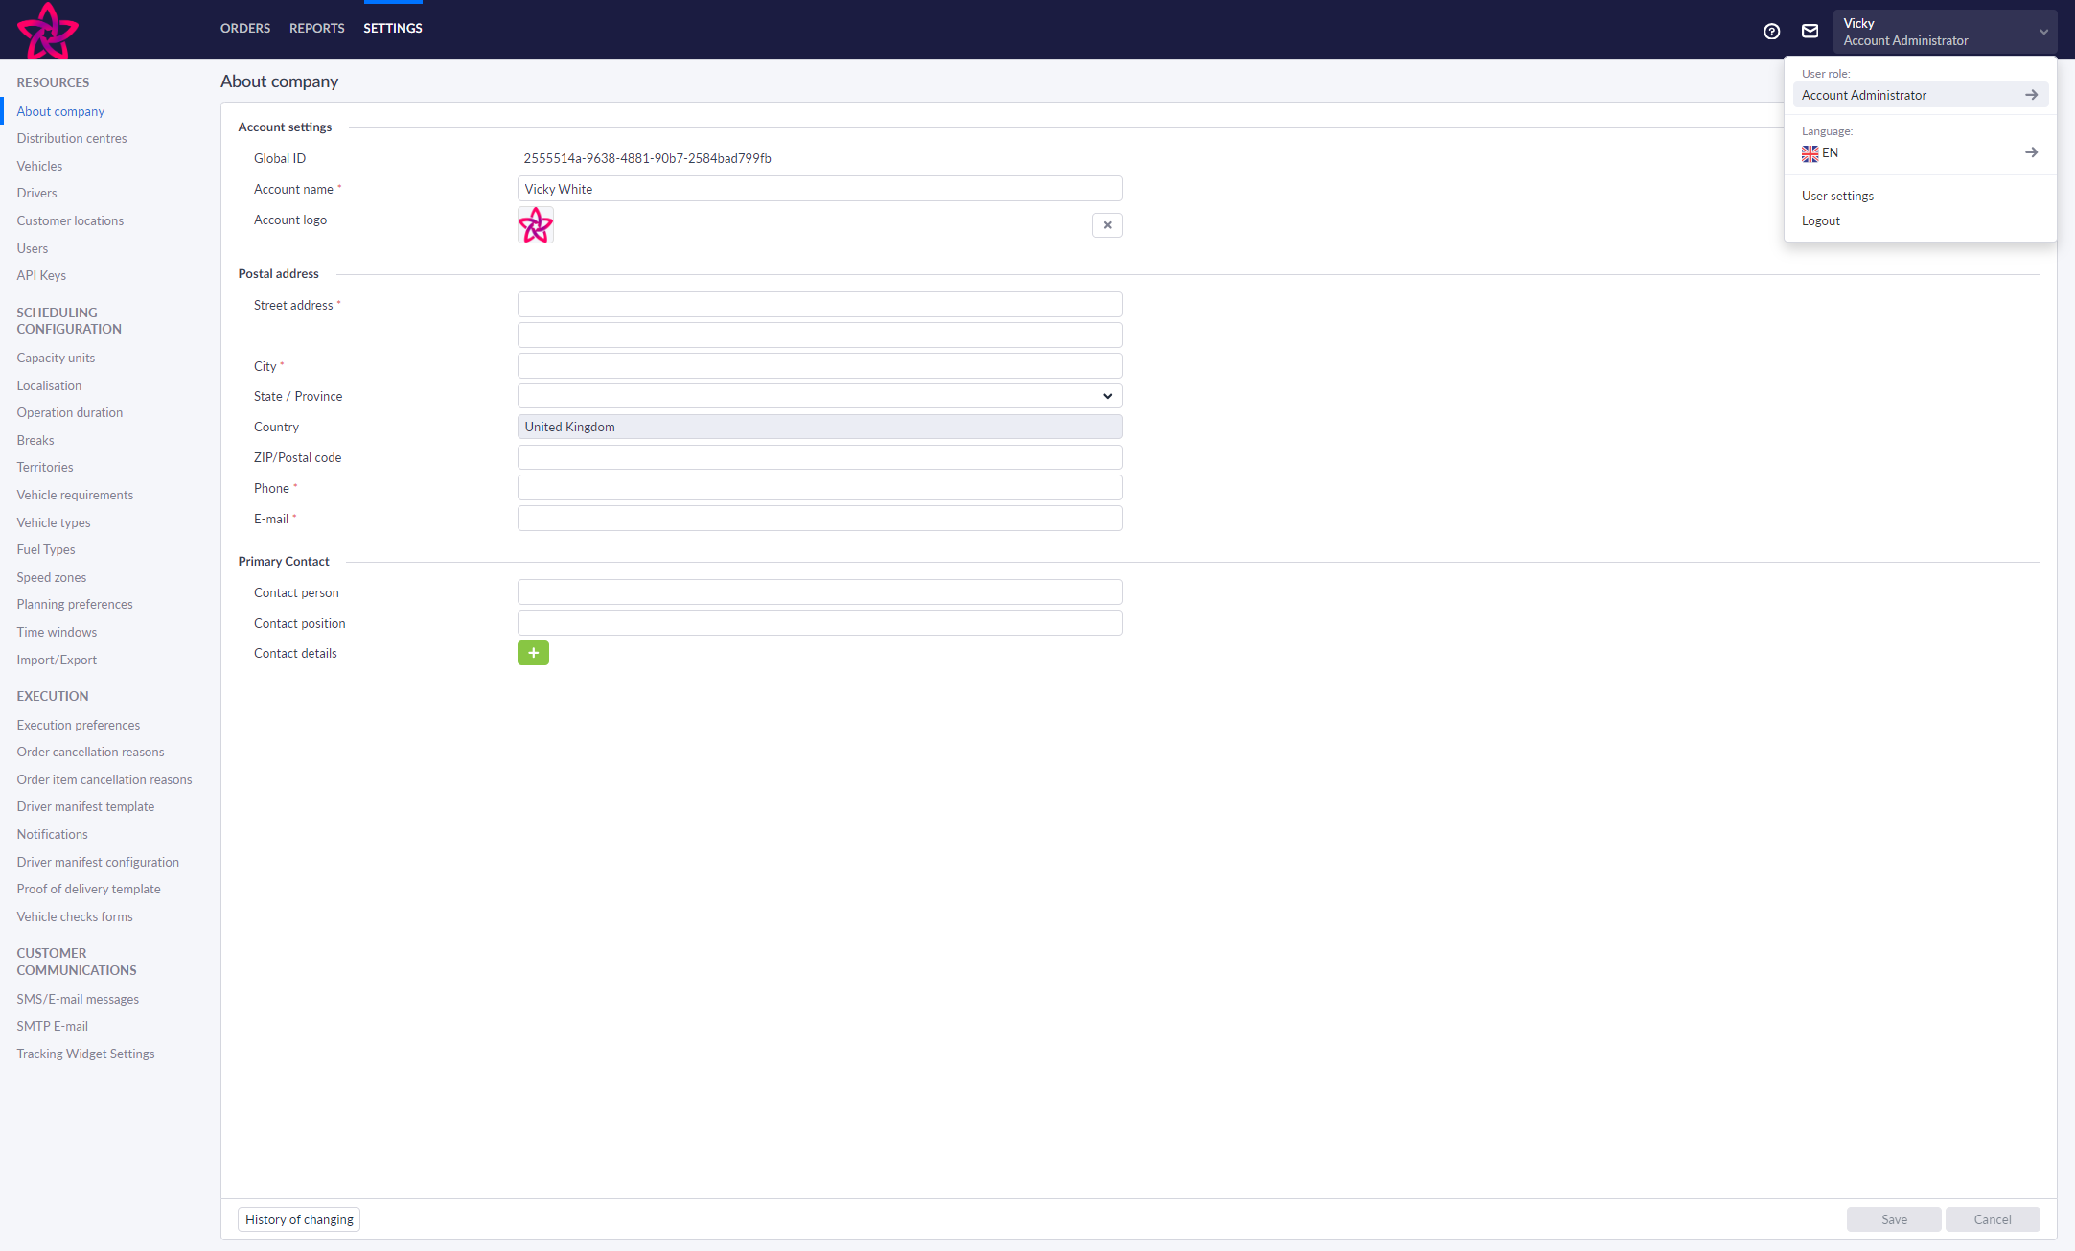Viewport: 2075px width, 1251px height.
Task: Open Distribution centres in sidebar
Action: coord(72,138)
